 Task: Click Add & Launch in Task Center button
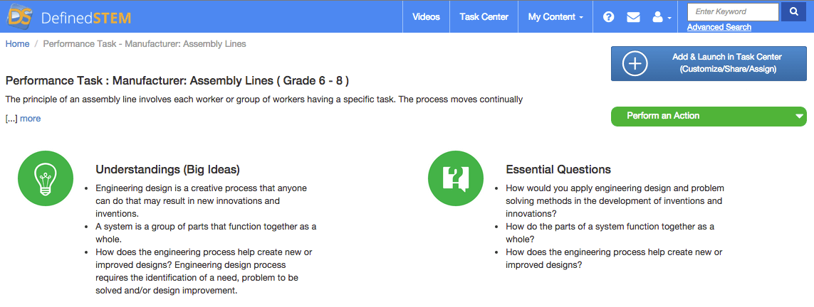coord(709,63)
